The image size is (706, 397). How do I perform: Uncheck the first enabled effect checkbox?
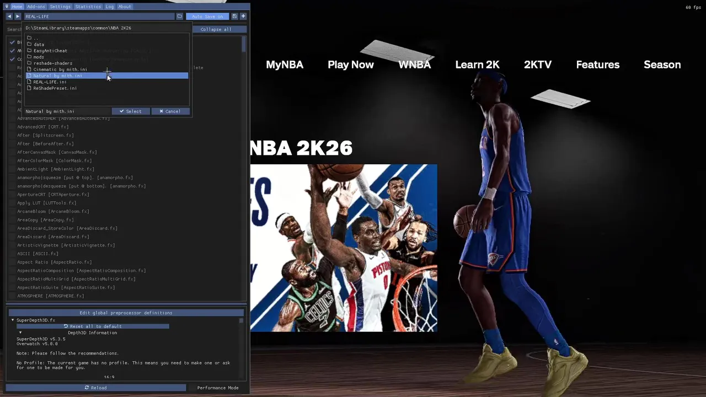click(x=12, y=42)
